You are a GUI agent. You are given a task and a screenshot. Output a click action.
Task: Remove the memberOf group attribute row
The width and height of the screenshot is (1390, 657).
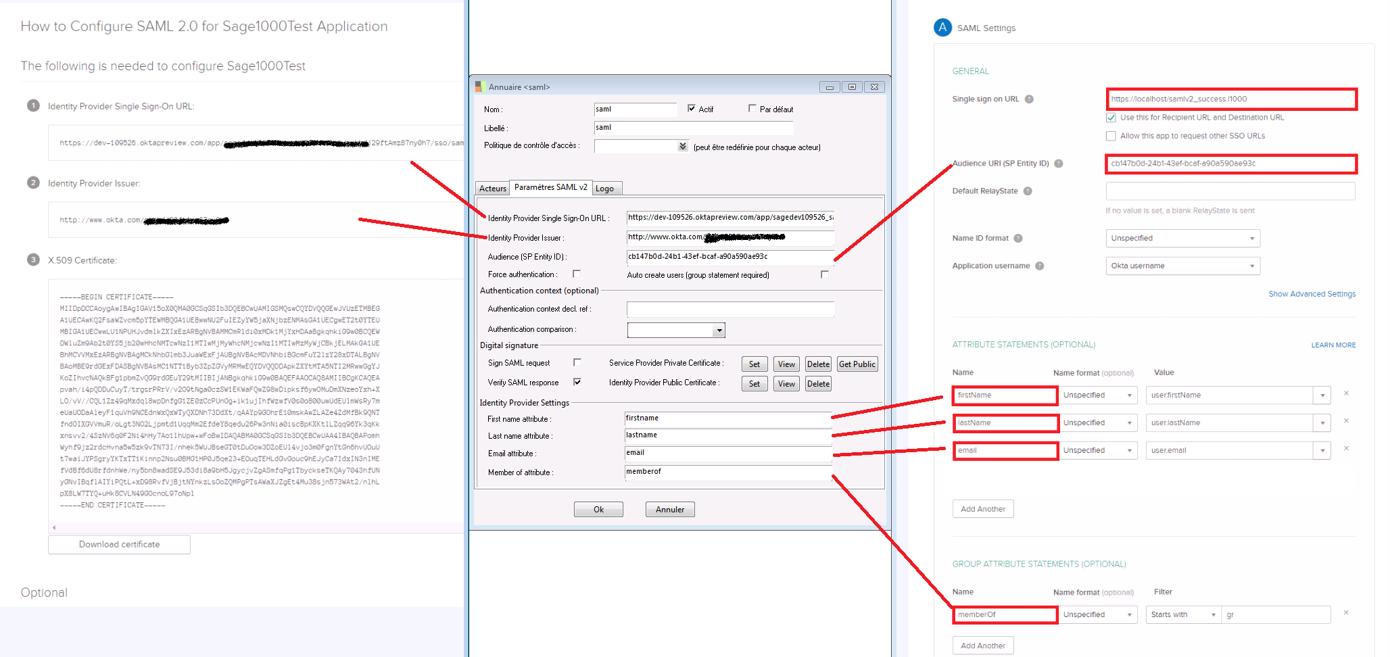click(1346, 613)
